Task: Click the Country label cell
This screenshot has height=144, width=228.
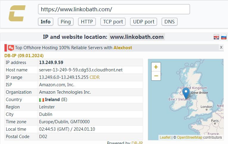Action: click(x=21, y=100)
